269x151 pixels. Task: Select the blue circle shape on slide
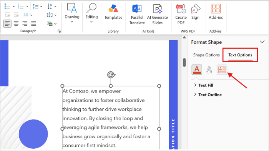point(33,134)
